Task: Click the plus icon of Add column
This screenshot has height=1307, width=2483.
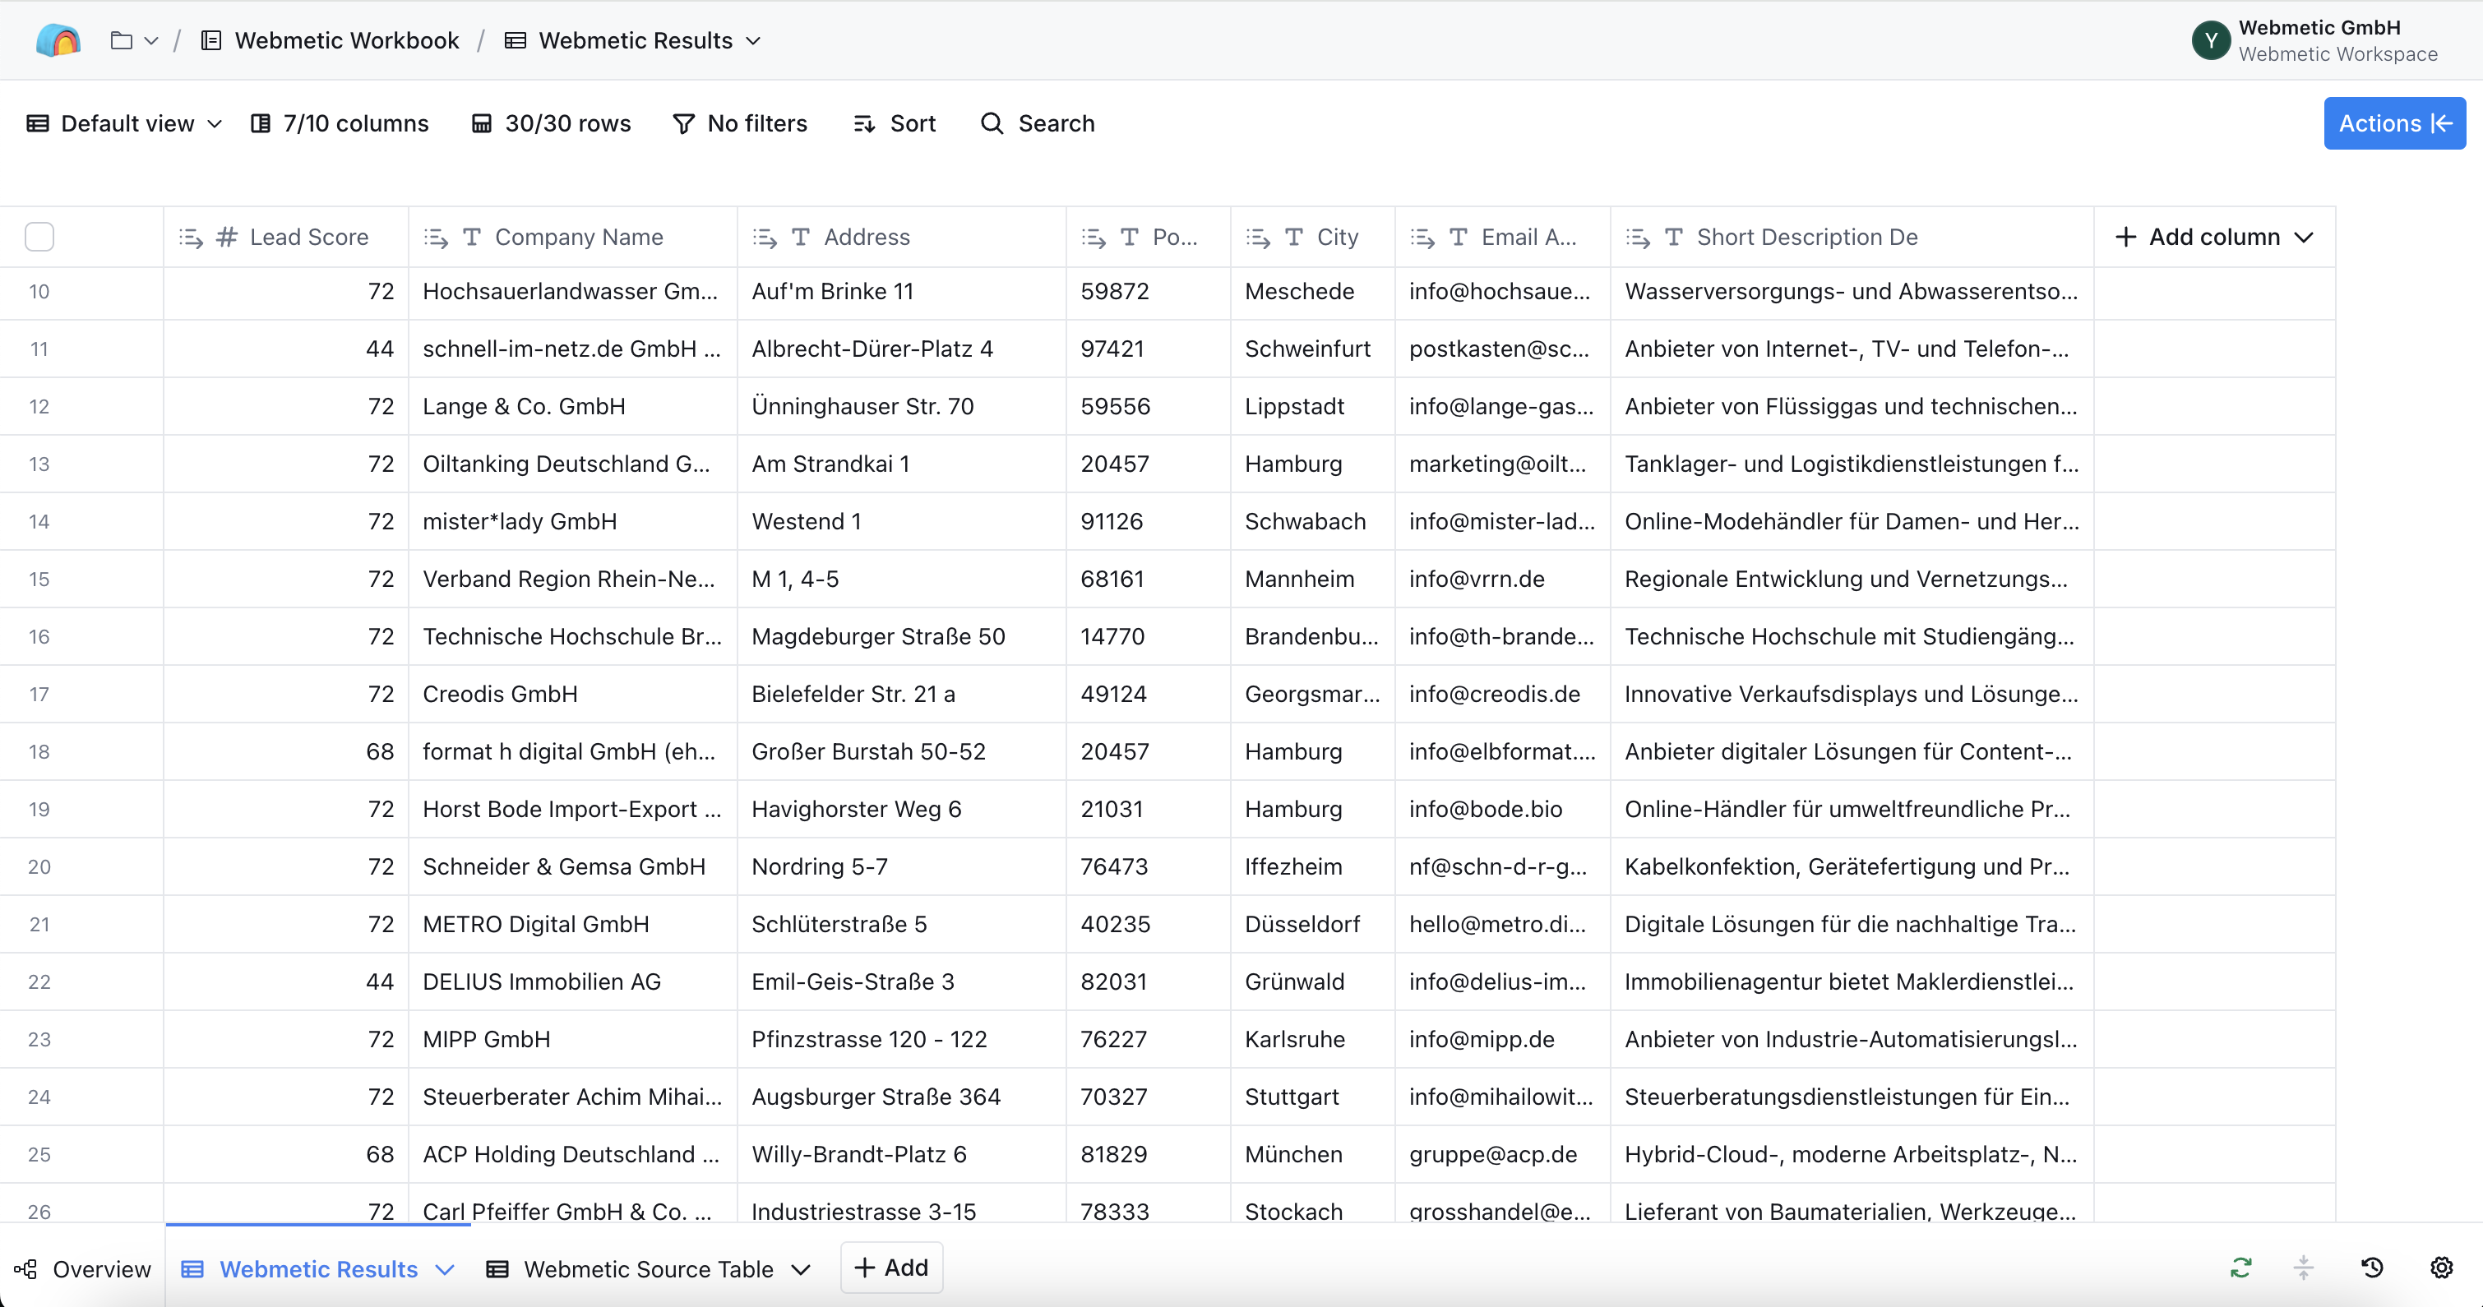Action: pyautogui.click(x=2125, y=237)
